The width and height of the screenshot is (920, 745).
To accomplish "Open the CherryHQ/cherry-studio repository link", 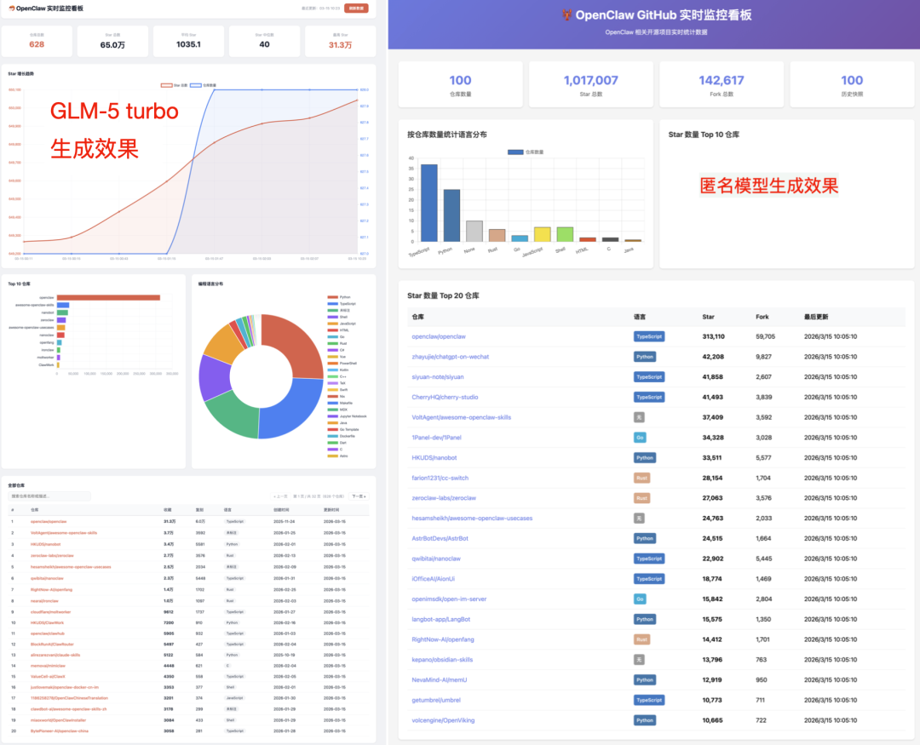I will point(445,397).
